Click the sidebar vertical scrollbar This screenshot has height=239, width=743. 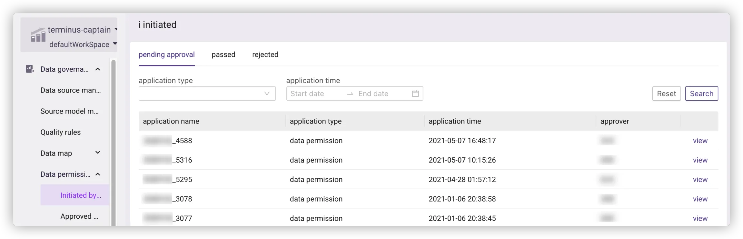tap(113, 142)
